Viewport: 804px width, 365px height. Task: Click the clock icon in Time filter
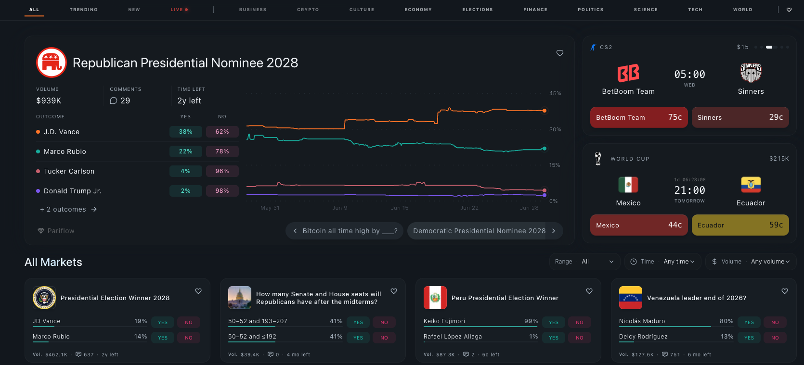click(x=634, y=262)
